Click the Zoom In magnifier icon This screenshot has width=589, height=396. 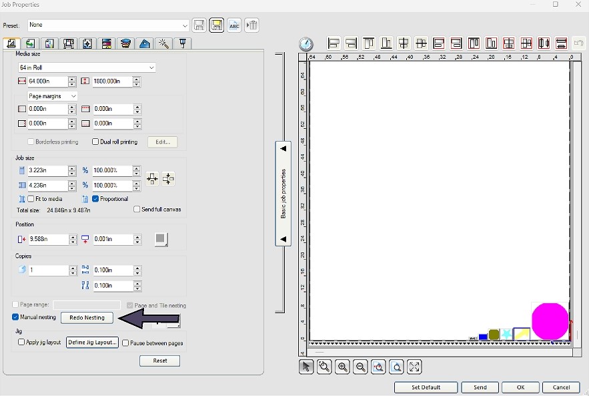[342, 367]
